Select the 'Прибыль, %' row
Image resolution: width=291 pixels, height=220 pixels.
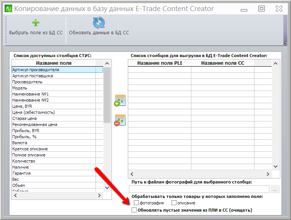[x=57, y=137]
